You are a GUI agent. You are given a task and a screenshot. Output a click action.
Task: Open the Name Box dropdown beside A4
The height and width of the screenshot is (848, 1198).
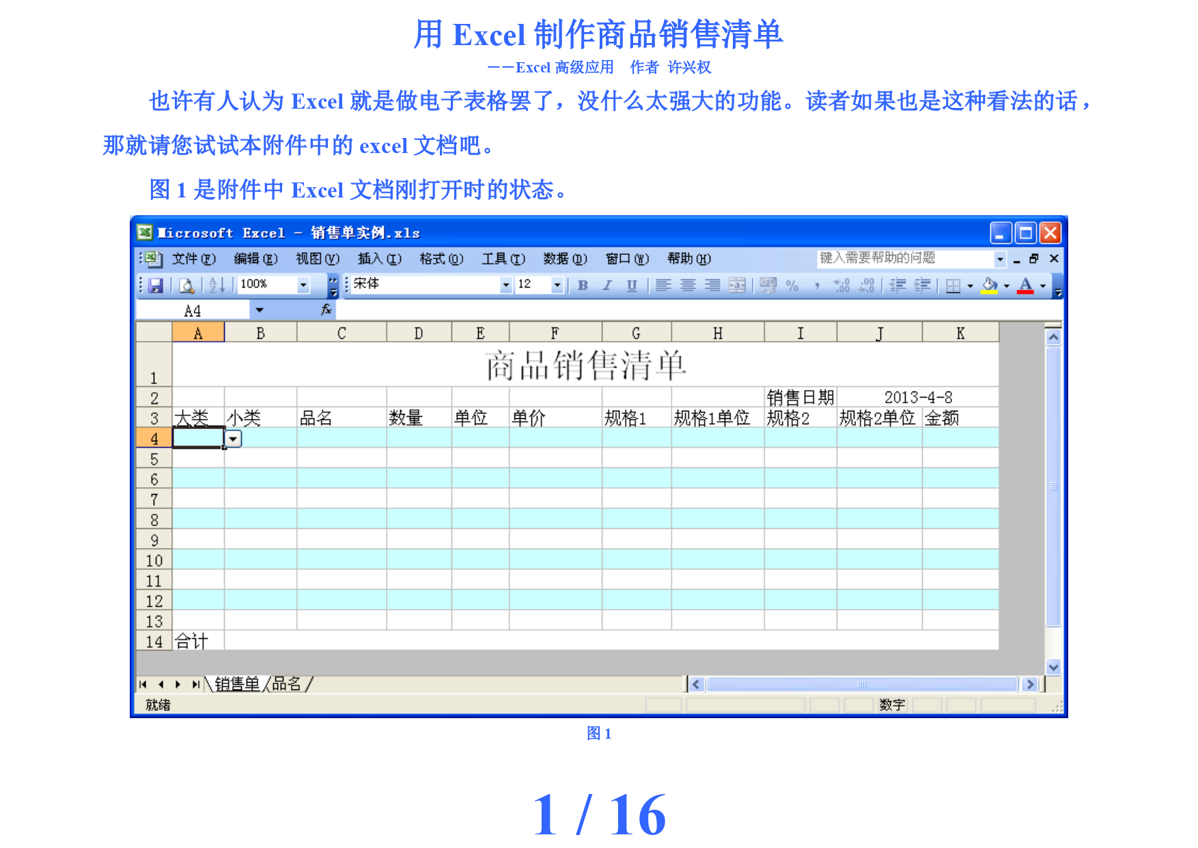click(x=260, y=310)
